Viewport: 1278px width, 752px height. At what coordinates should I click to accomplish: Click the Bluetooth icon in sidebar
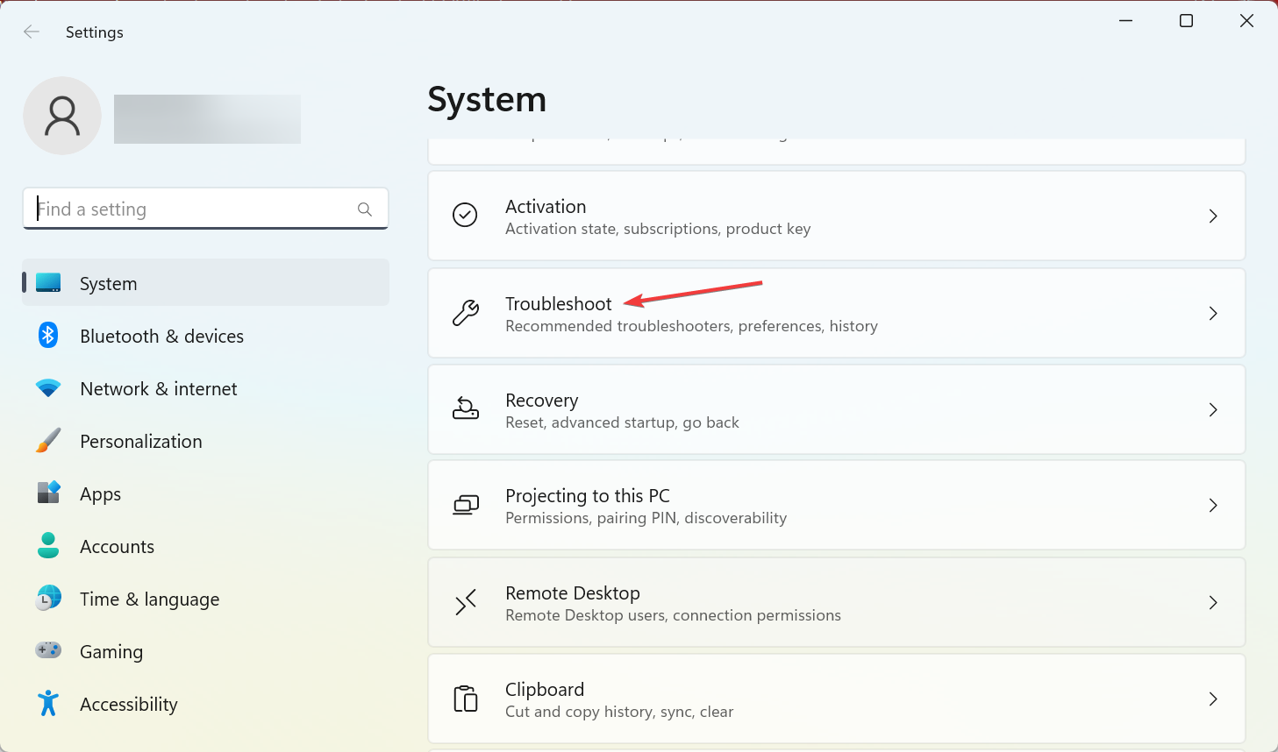tap(48, 336)
